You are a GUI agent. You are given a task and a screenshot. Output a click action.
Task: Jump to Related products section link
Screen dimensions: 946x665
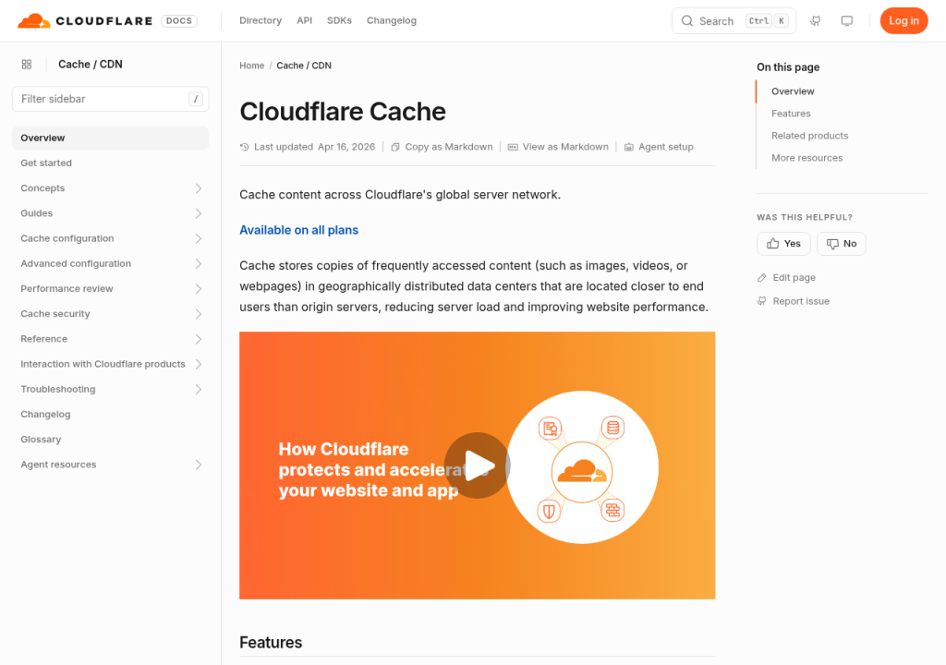(809, 136)
